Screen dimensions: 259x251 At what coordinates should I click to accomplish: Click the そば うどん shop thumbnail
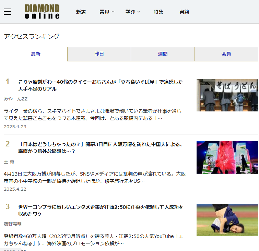click(227, 95)
